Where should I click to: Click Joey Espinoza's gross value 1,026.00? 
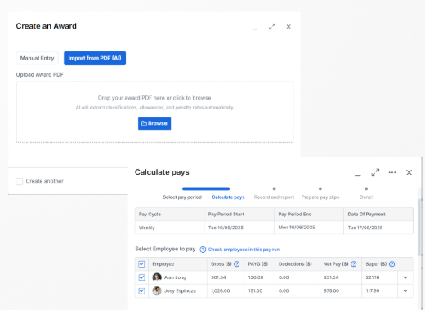(x=221, y=291)
